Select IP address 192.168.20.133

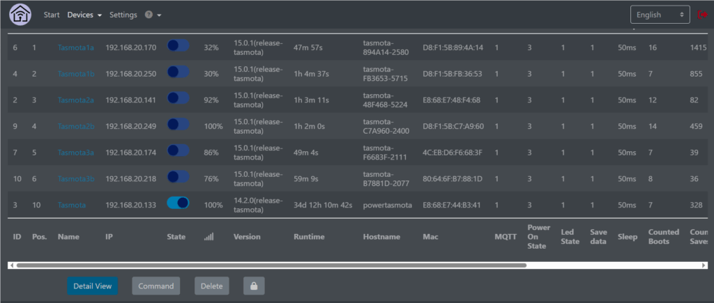pos(130,205)
